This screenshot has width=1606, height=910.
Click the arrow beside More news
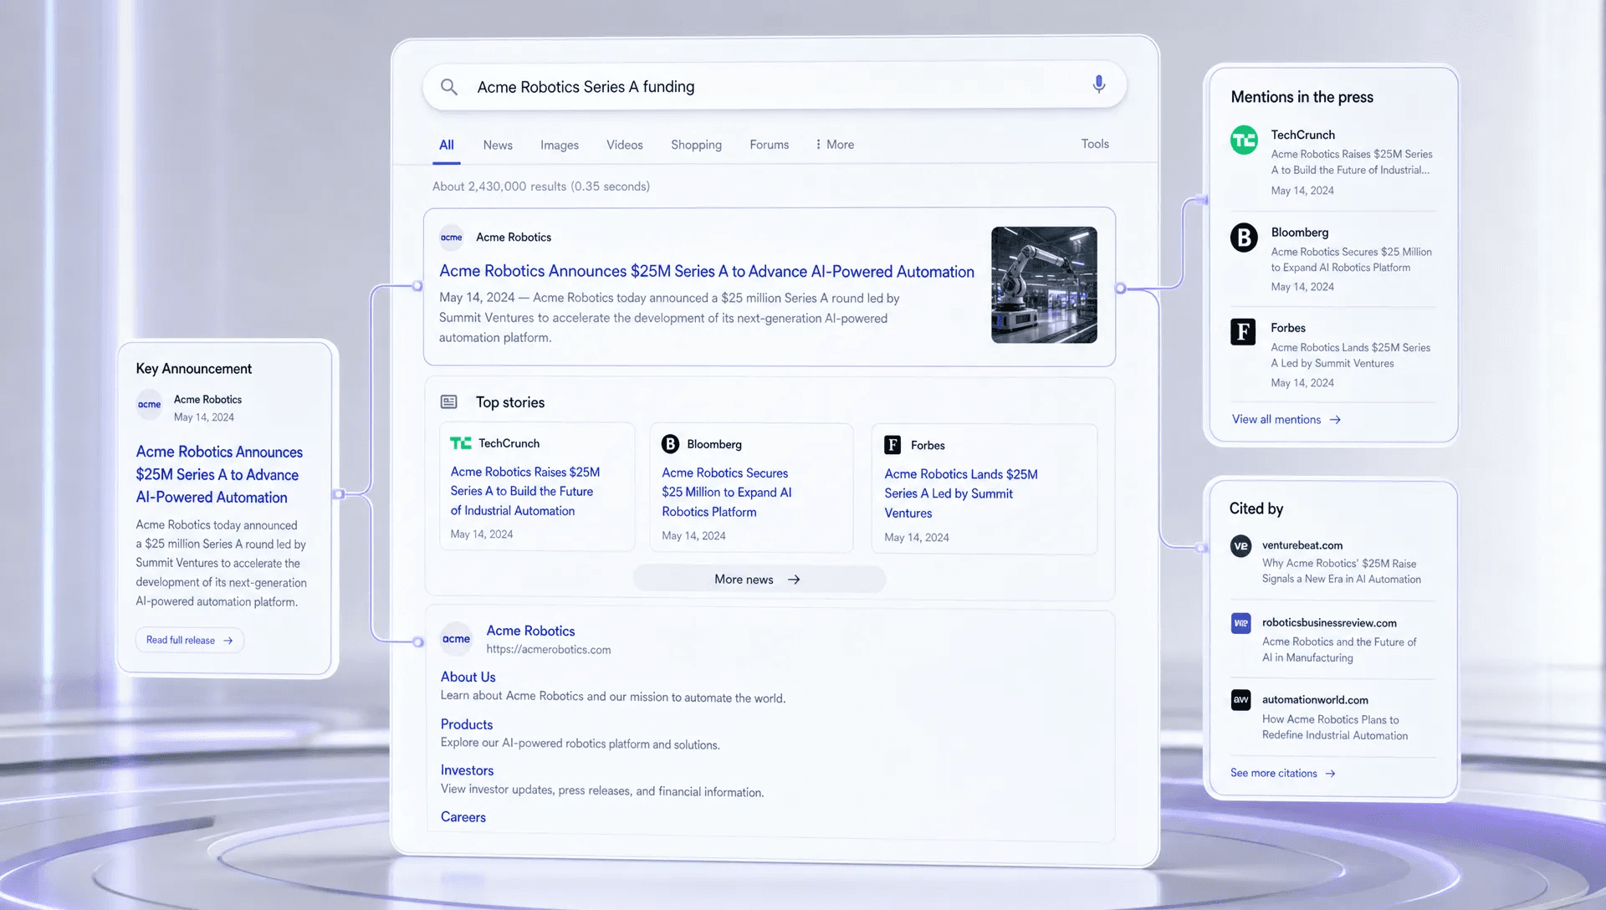[x=794, y=580]
